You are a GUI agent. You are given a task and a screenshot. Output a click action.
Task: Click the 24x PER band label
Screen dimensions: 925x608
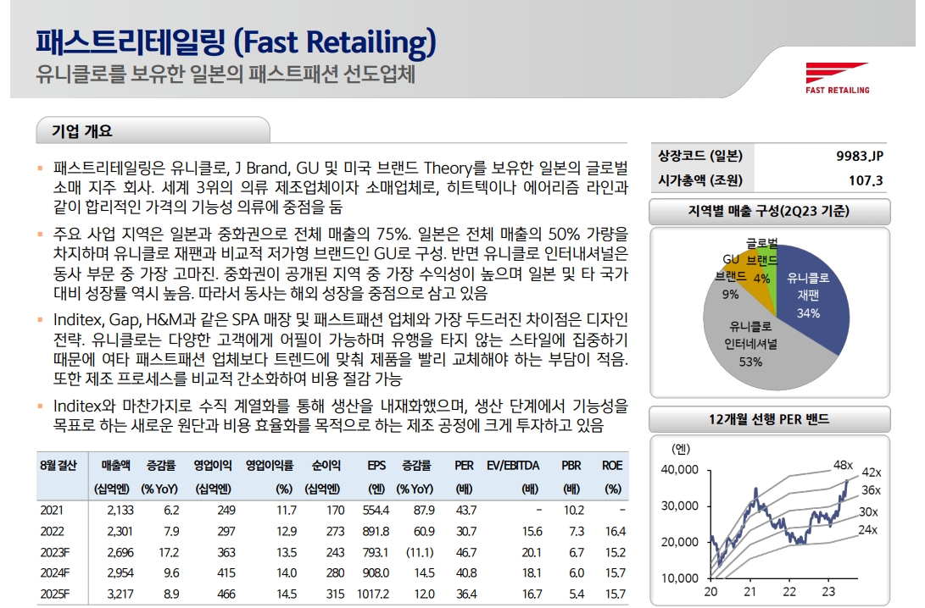(x=868, y=529)
